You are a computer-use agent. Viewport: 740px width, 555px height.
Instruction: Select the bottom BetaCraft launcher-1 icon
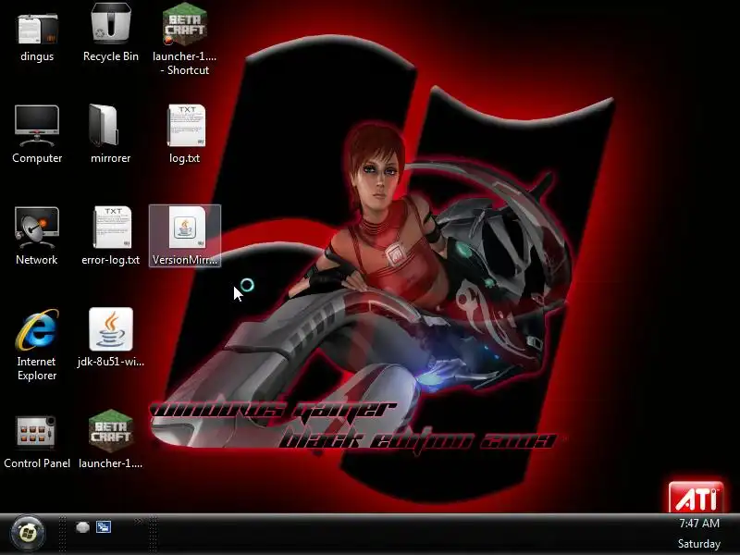click(110, 439)
